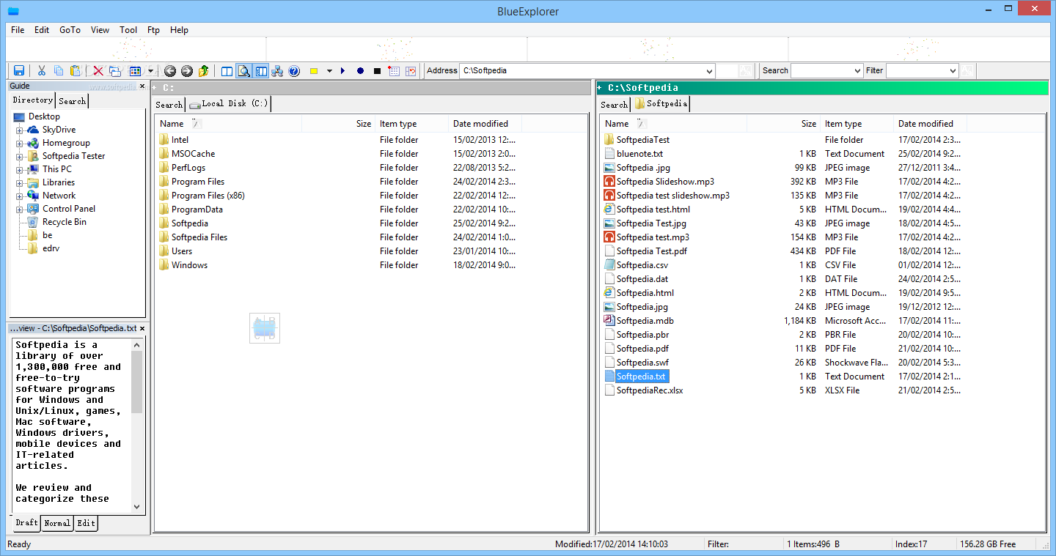
Task: Click the calendar grid toolbar icon
Action: pyautogui.click(x=394, y=71)
